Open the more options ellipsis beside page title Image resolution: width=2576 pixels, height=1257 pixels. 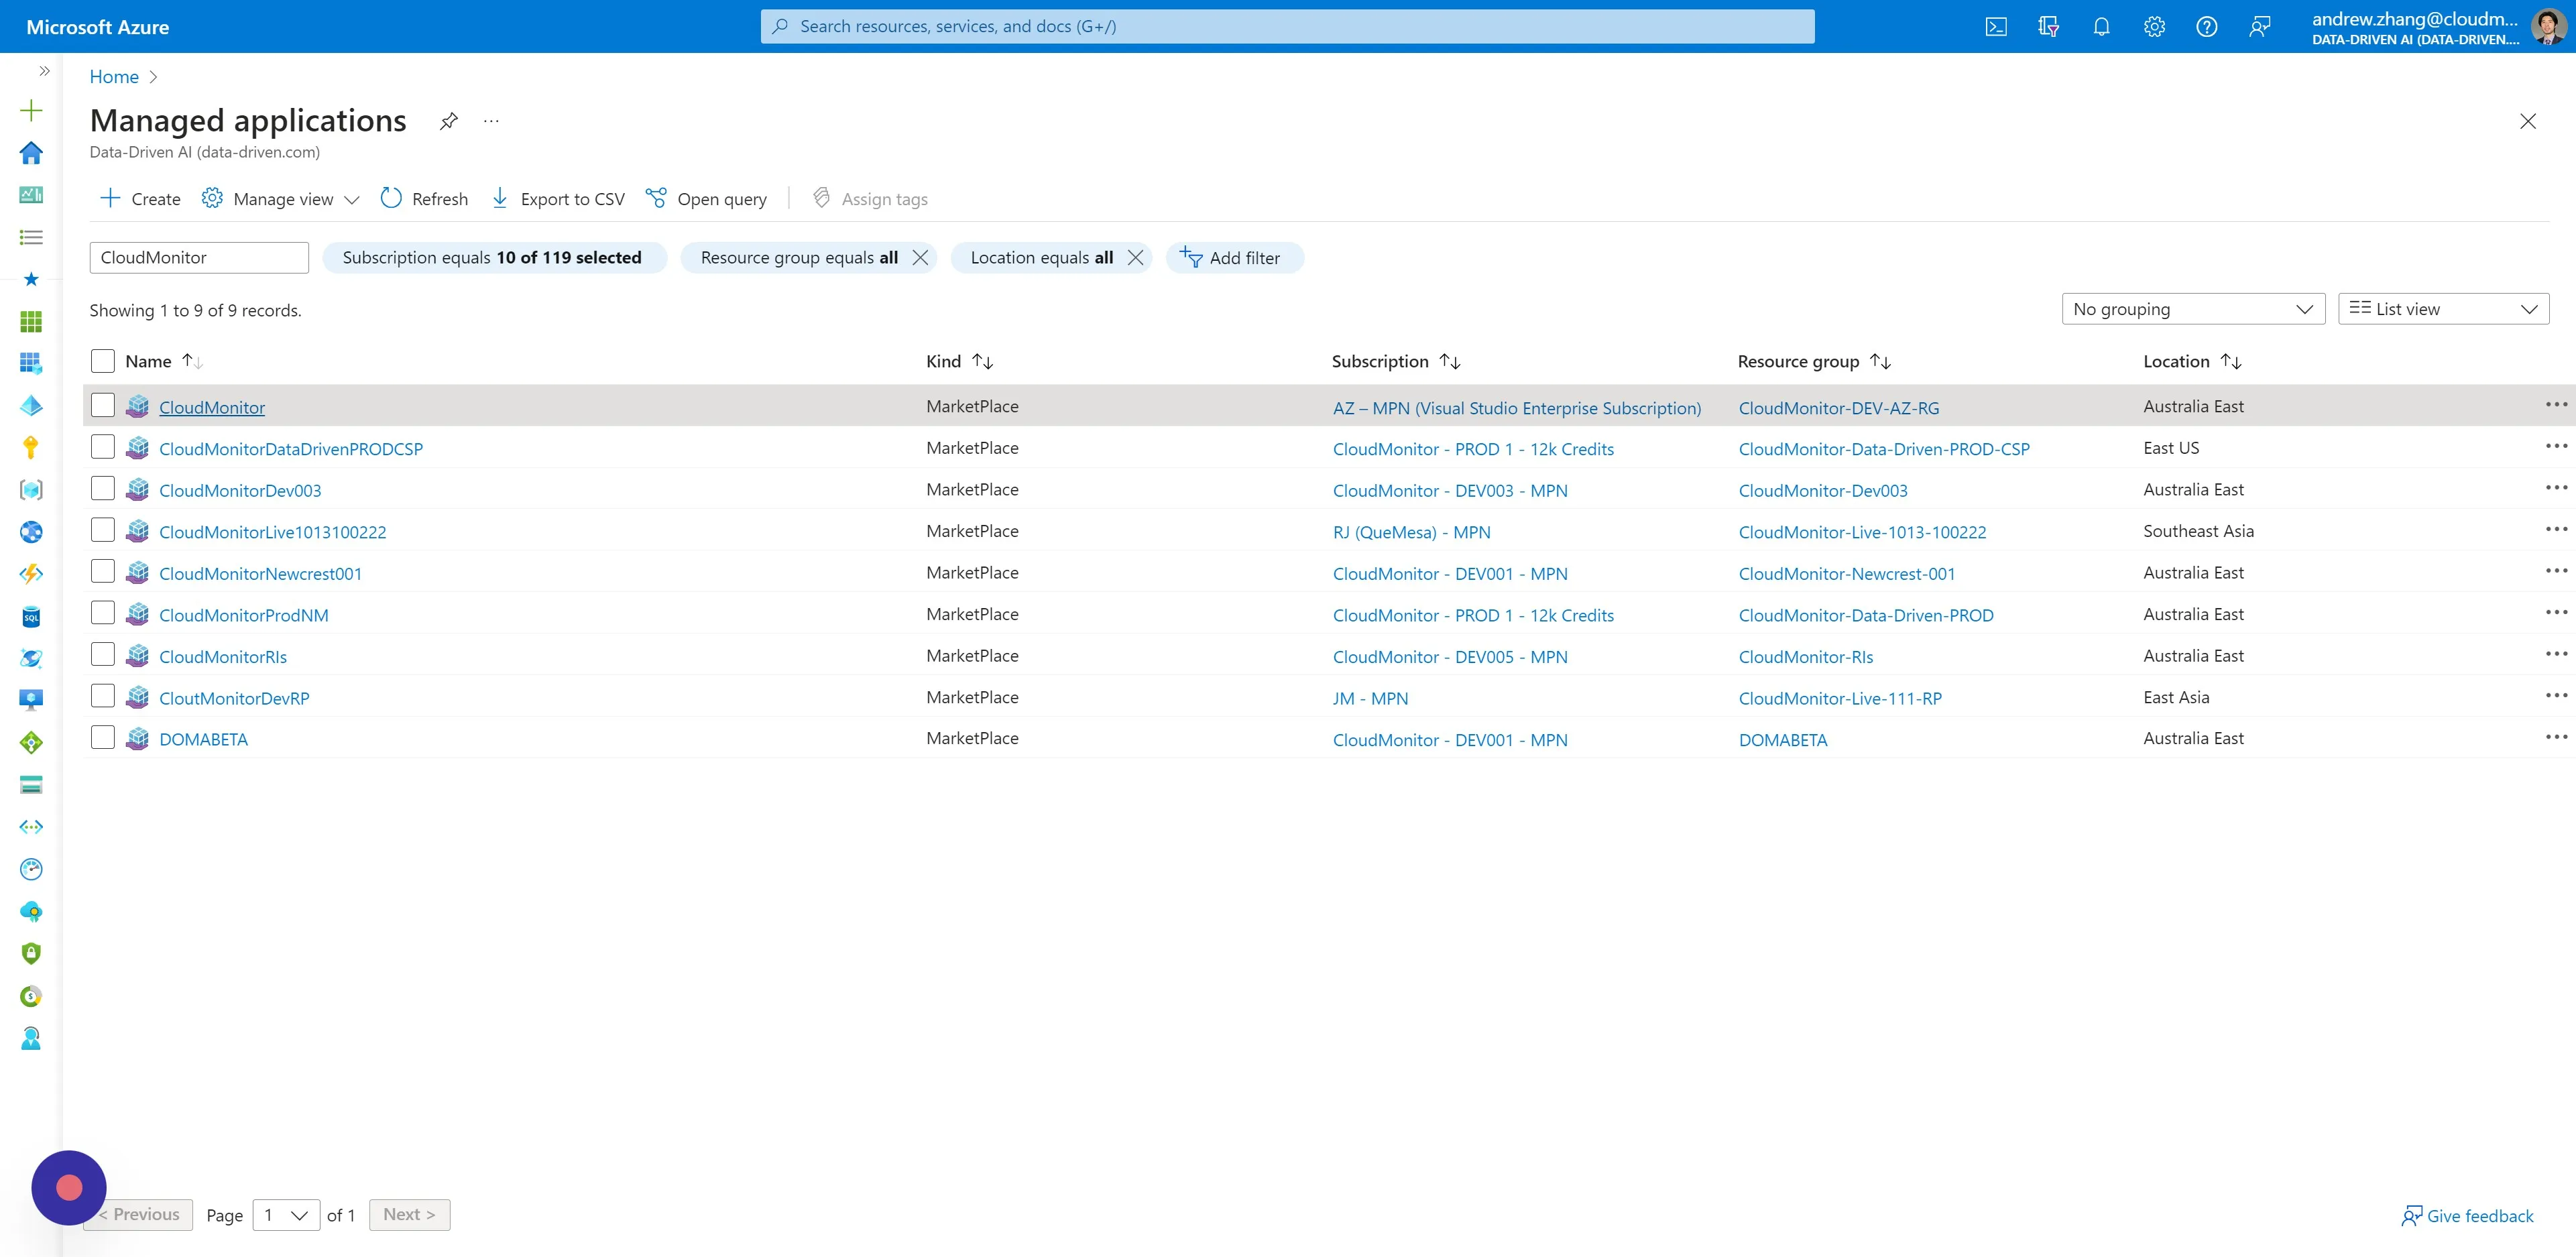491,121
